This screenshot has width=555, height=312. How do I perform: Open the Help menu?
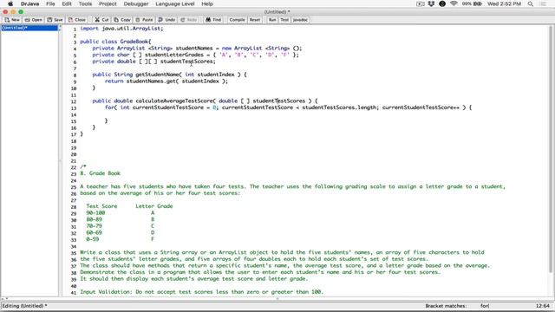207,3
